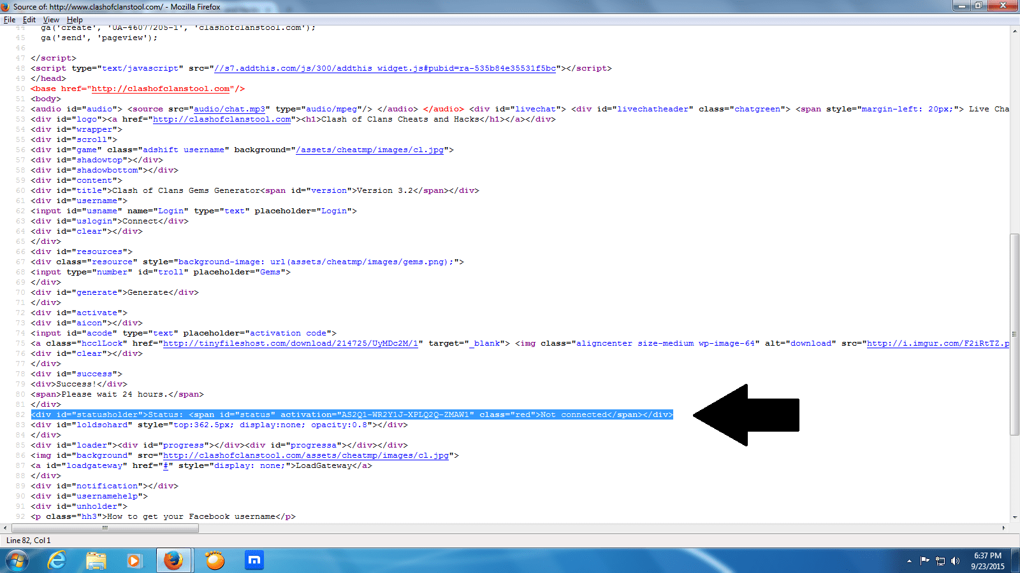This screenshot has width=1020, height=573.
Task: Click the input id="usname" Login line
Action: click(x=194, y=211)
